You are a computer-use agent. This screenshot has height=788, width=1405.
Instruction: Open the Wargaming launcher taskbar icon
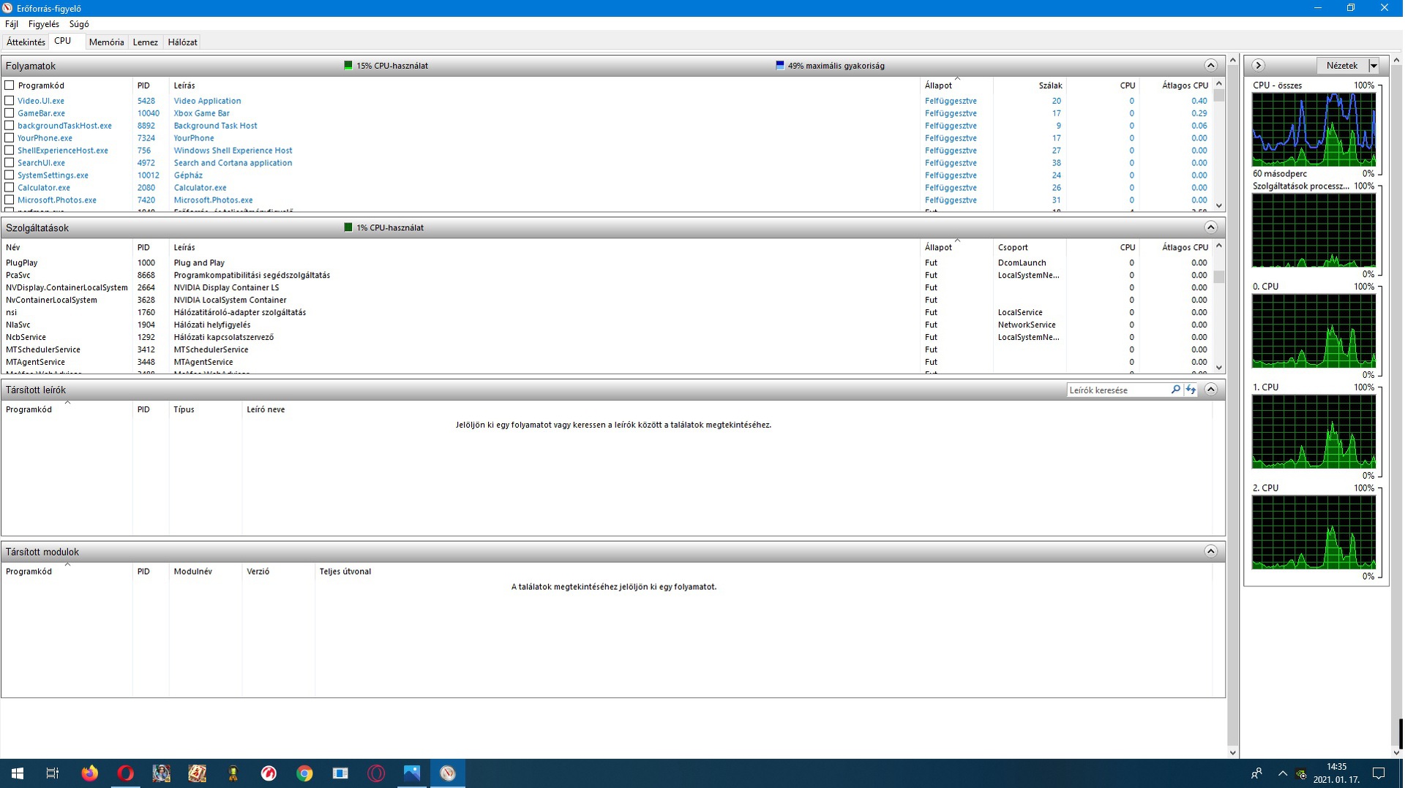(269, 773)
